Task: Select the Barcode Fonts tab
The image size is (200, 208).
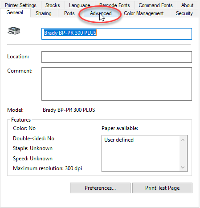Action: click(x=114, y=5)
